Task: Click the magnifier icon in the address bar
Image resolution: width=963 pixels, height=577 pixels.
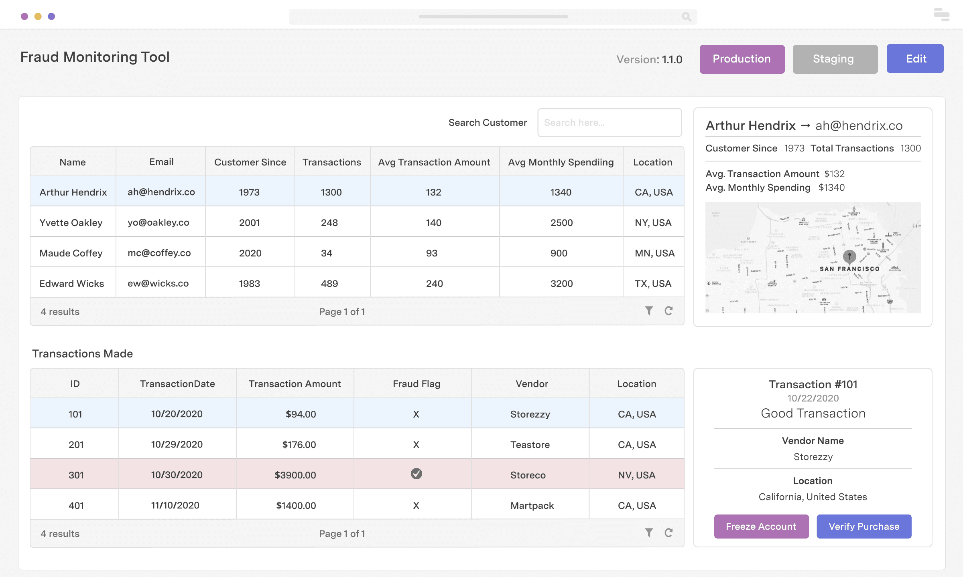Action: tap(686, 17)
